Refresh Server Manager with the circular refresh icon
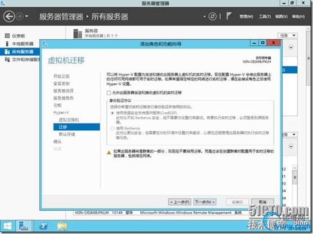This screenshot has width=313, height=234. coord(212,16)
